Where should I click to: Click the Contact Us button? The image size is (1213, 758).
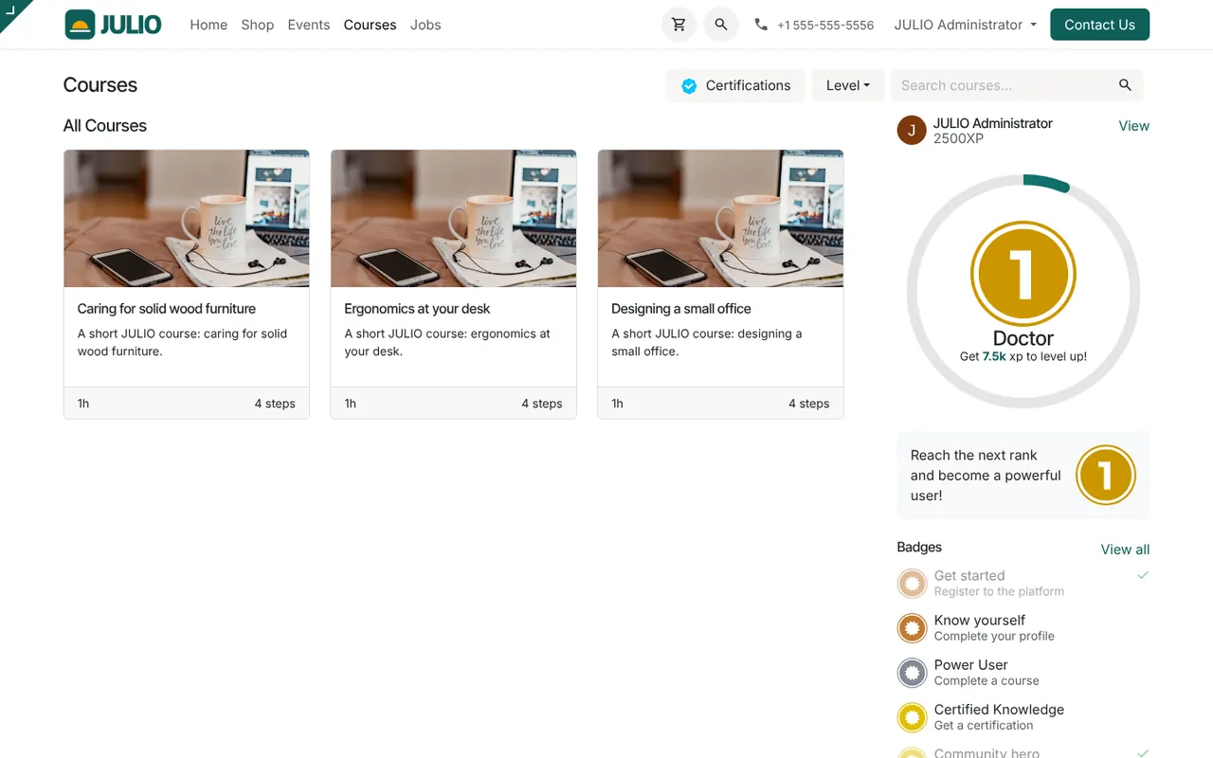[1099, 25]
